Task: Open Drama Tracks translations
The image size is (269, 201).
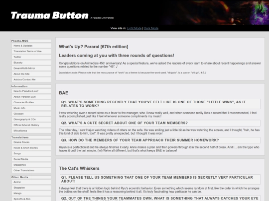Action: click(x=31, y=142)
